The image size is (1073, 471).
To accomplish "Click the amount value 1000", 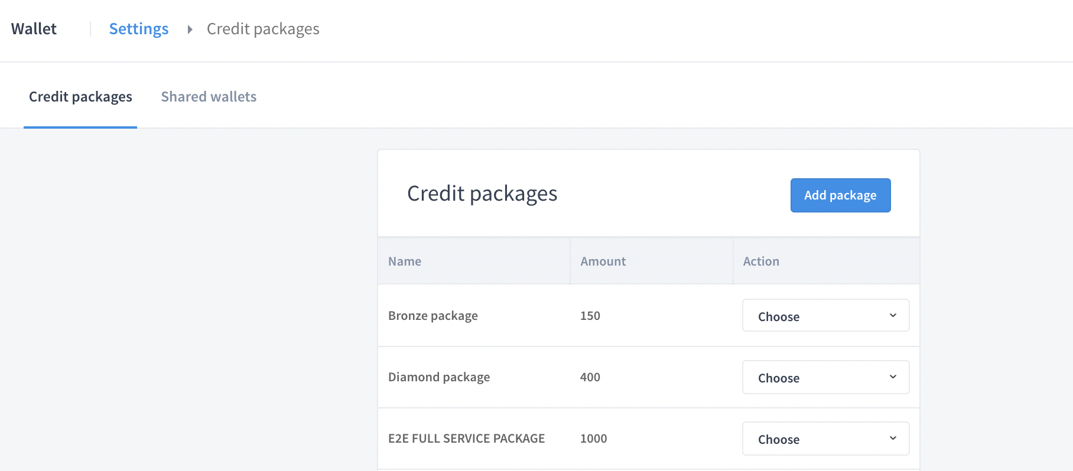I will tap(593, 439).
